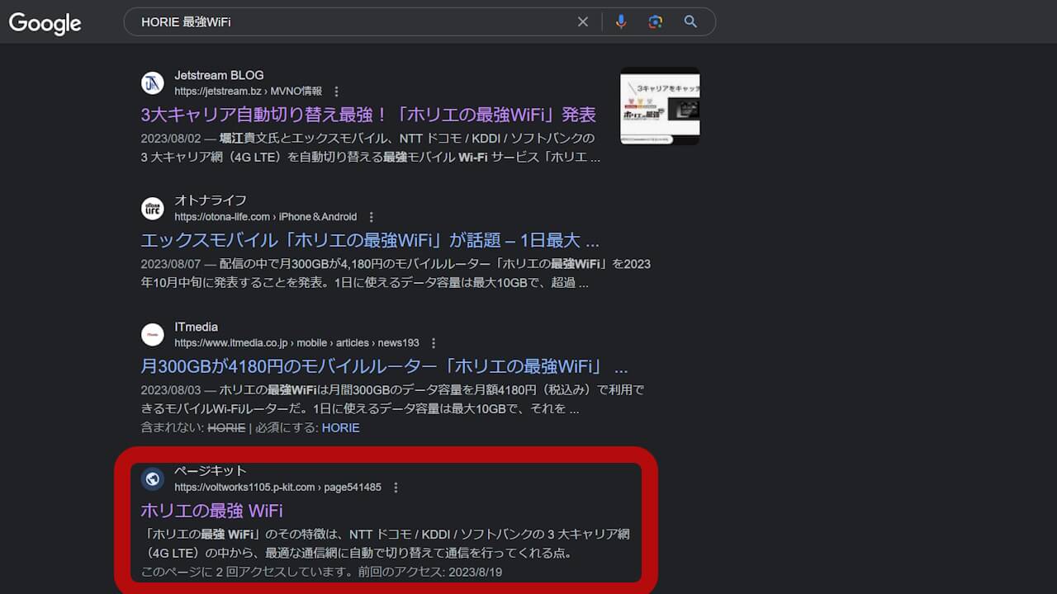Open the ホリエの最強 WiFi ページキット result
Screen dimensions: 1057x594
click(x=214, y=511)
